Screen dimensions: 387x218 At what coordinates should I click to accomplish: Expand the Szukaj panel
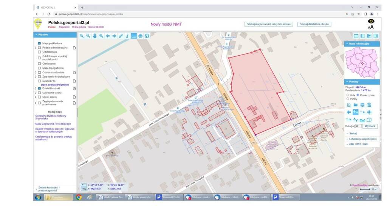353,133
